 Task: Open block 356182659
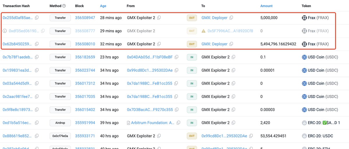tap(85, 57)
